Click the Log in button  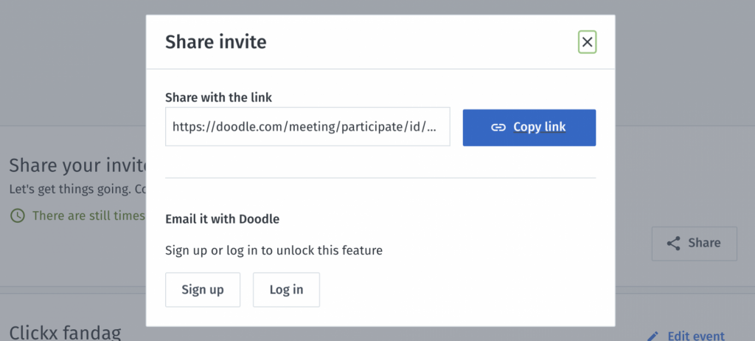pos(287,289)
